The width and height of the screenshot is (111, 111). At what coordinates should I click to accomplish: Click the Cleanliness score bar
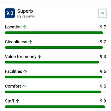click(55, 48)
